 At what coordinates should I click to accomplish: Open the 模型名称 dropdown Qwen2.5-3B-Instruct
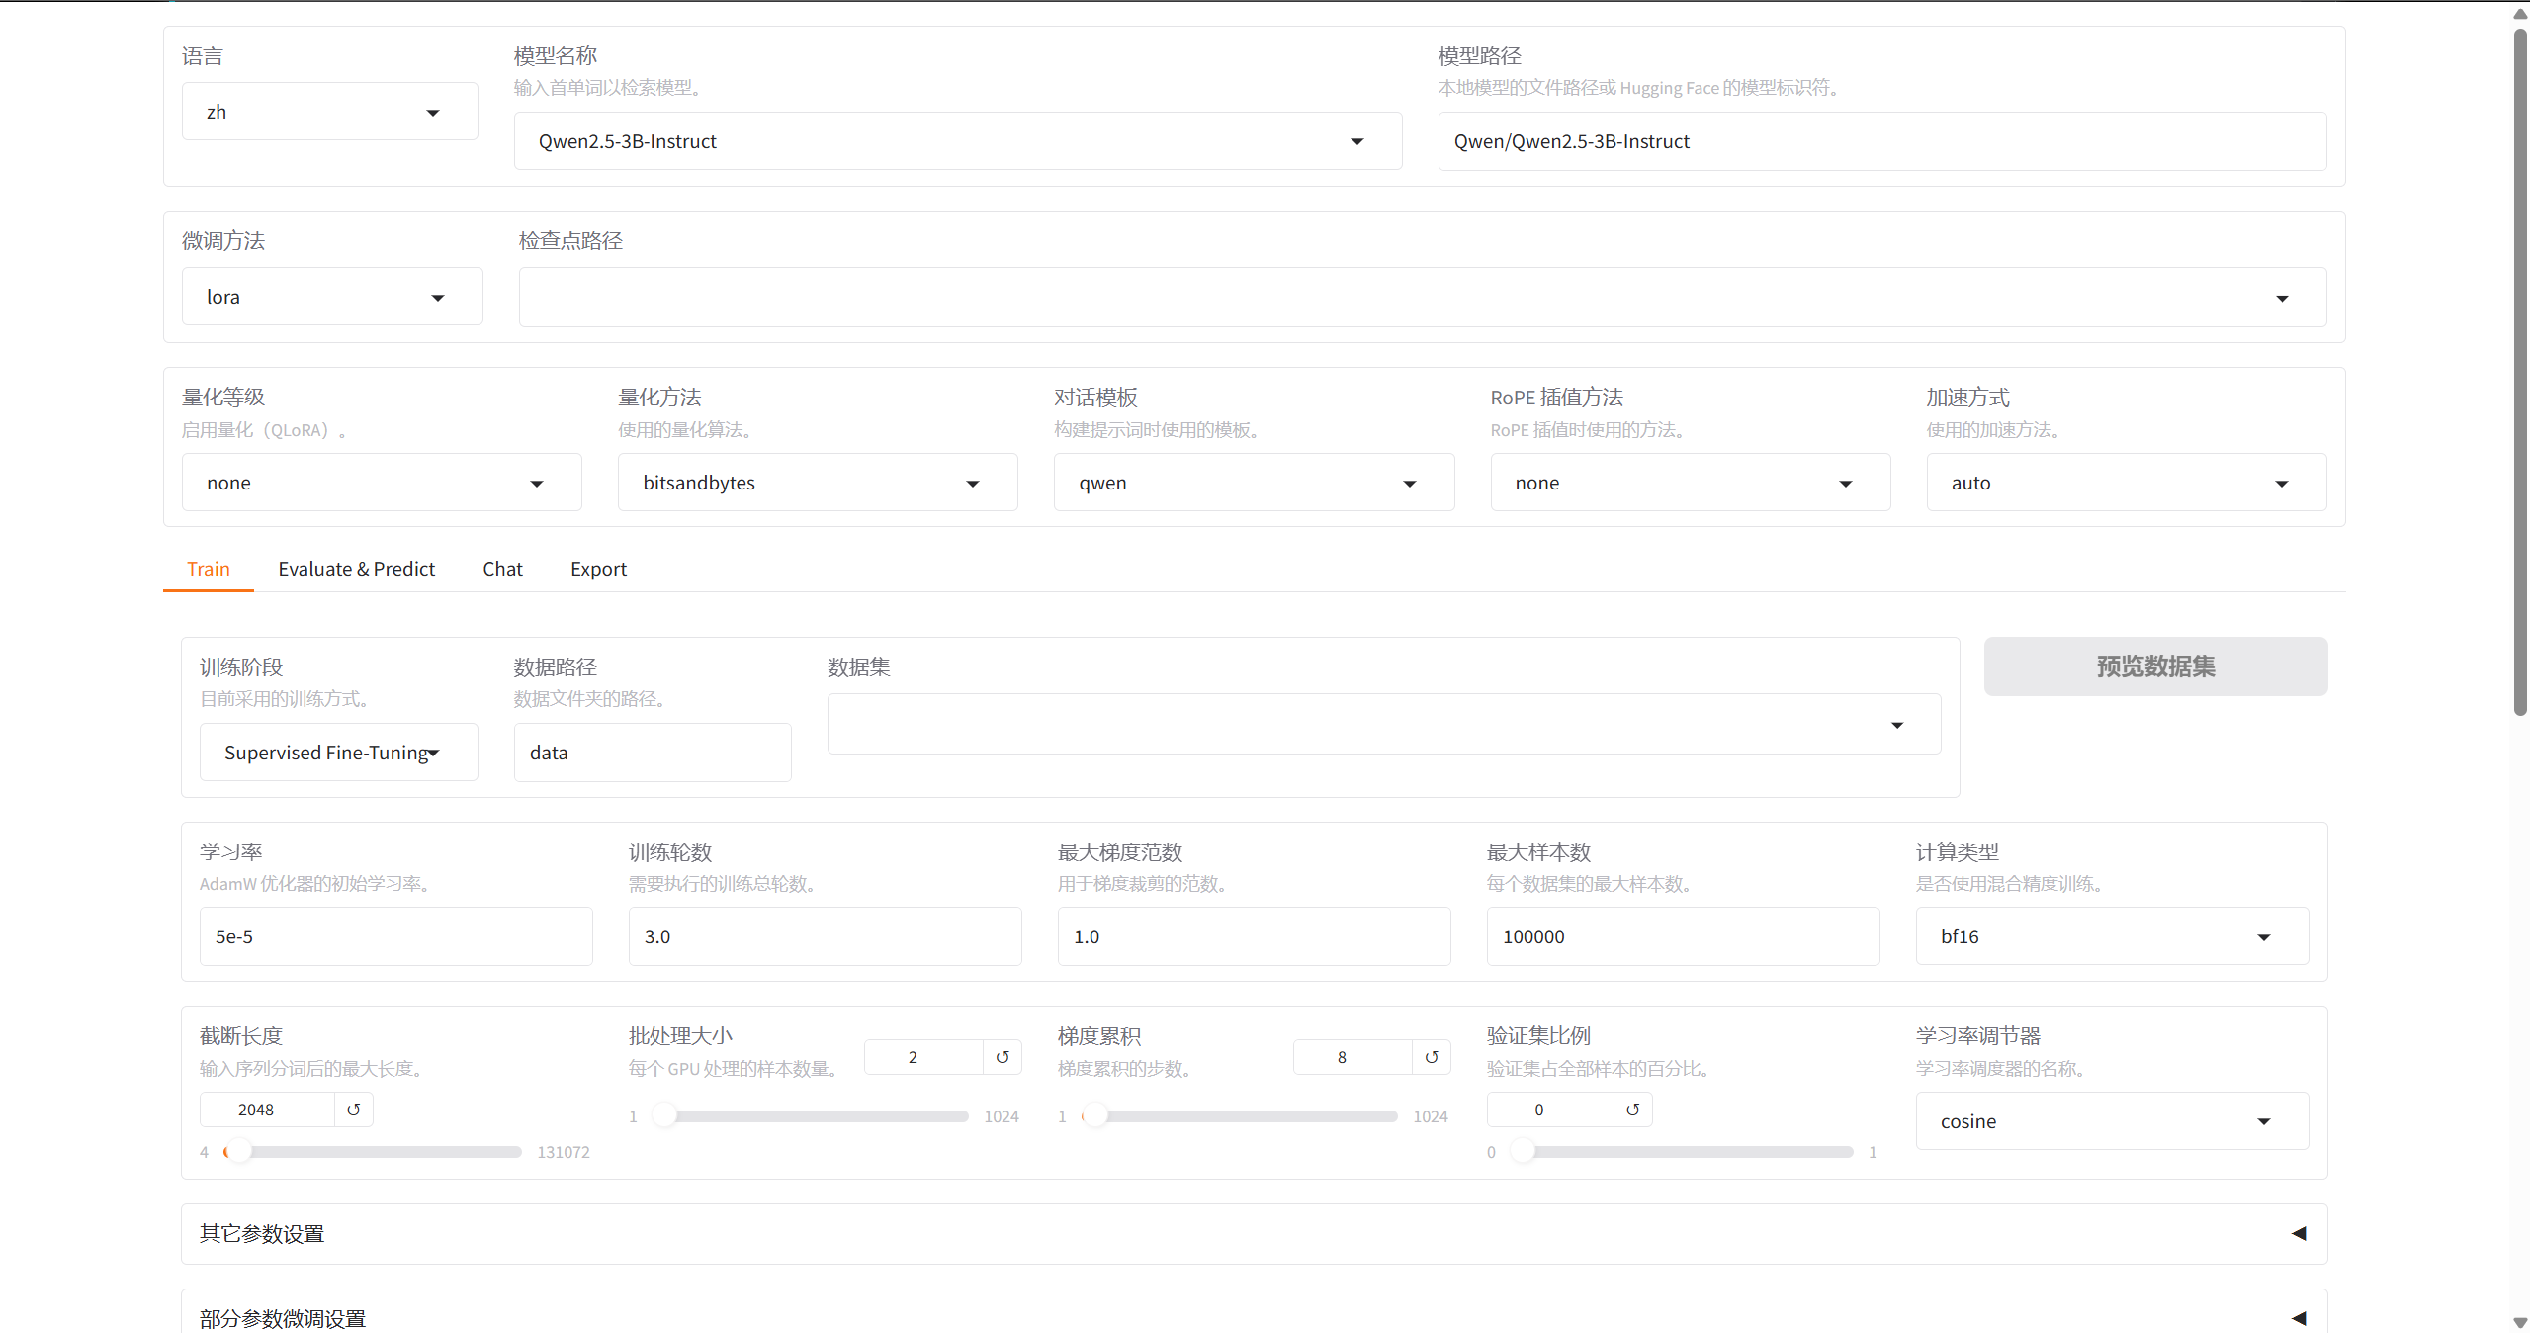(x=957, y=141)
